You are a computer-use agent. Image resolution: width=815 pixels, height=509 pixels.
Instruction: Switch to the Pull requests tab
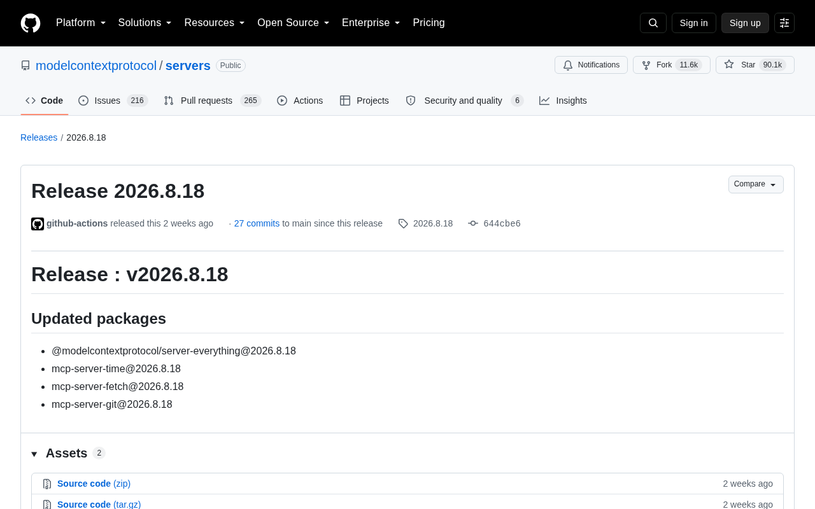pos(213,101)
